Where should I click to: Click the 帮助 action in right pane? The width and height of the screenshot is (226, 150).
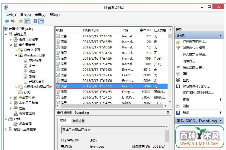pyautogui.click(x=186, y=113)
